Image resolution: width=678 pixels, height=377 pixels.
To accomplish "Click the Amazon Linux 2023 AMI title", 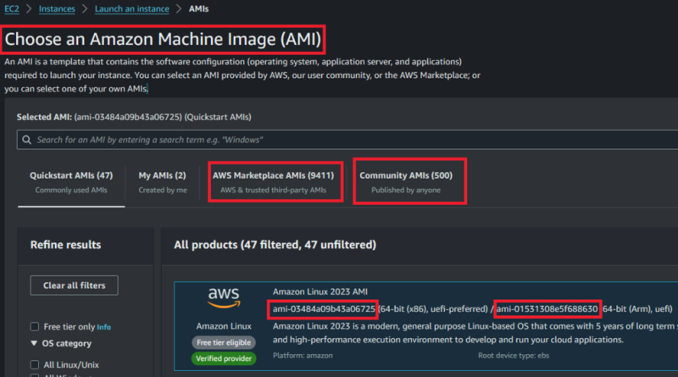I will [320, 291].
